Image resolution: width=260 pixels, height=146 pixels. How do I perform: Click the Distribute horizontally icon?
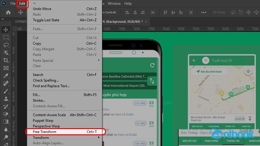(x=191, y=12)
